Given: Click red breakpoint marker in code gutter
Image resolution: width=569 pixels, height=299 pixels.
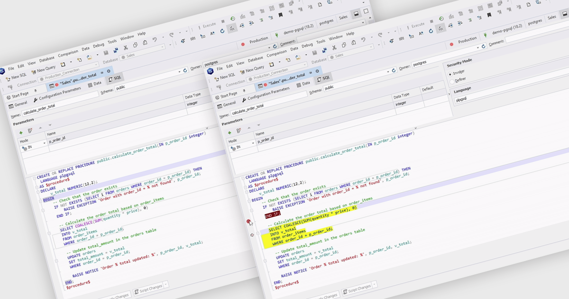Looking at the screenshot, I should [248, 221].
